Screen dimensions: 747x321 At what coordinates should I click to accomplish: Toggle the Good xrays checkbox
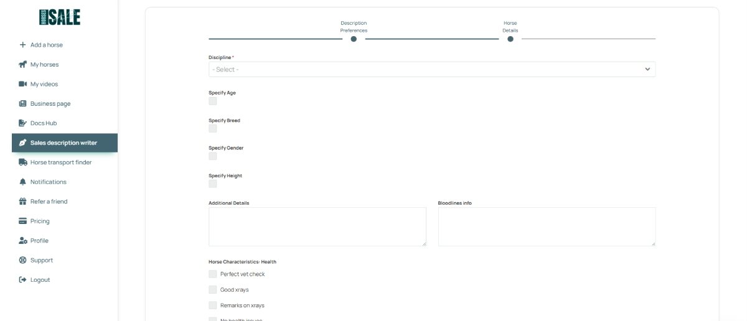[213, 289]
